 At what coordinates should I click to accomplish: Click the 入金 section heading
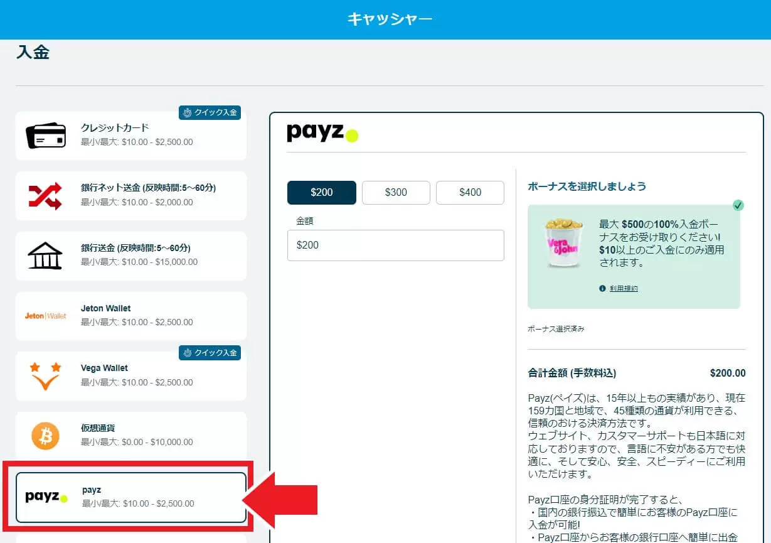coord(33,52)
